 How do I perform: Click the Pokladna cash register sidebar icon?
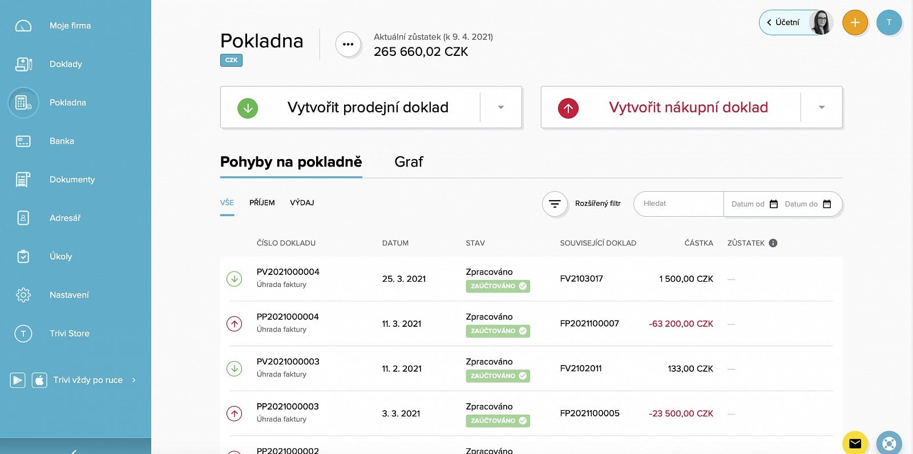23,103
